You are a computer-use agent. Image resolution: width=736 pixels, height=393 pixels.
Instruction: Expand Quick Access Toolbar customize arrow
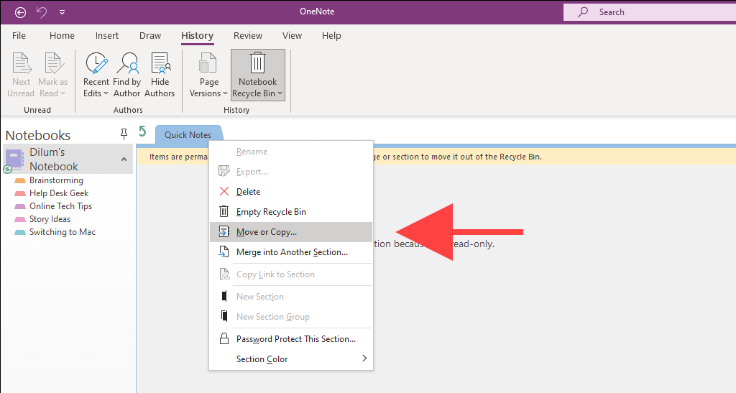click(62, 12)
